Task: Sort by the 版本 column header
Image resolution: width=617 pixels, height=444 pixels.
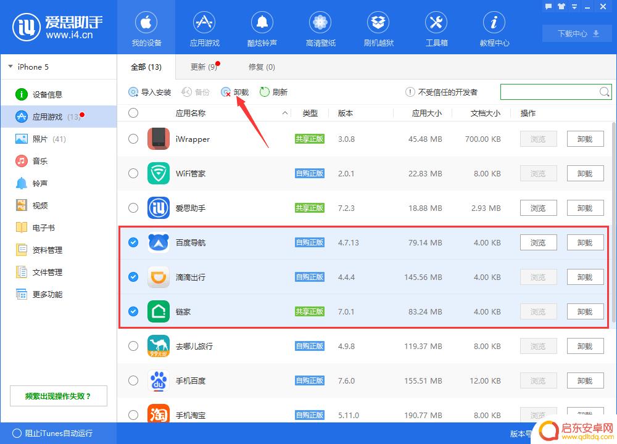Action: (345, 113)
